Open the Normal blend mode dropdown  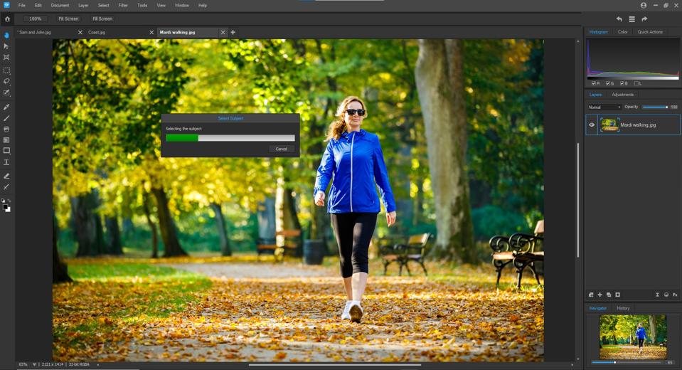point(604,107)
